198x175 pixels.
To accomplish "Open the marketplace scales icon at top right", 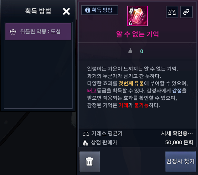I will tap(172, 12).
